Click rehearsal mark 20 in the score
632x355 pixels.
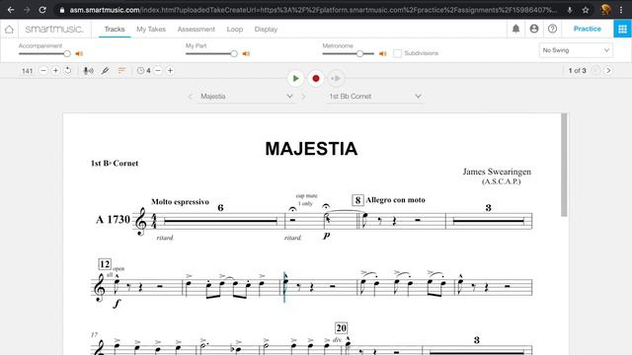(x=341, y=328)
